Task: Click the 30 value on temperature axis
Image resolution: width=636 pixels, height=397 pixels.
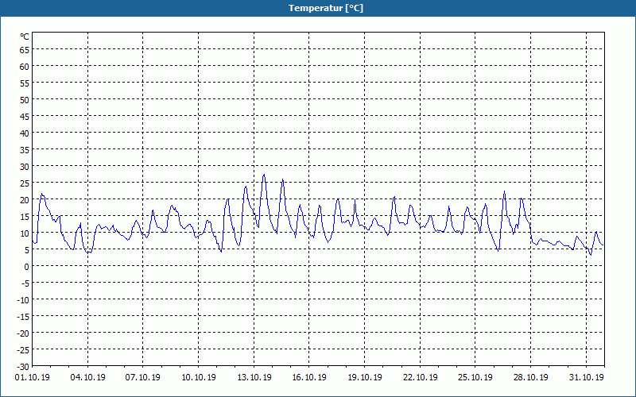Action: tap(25, 167)
